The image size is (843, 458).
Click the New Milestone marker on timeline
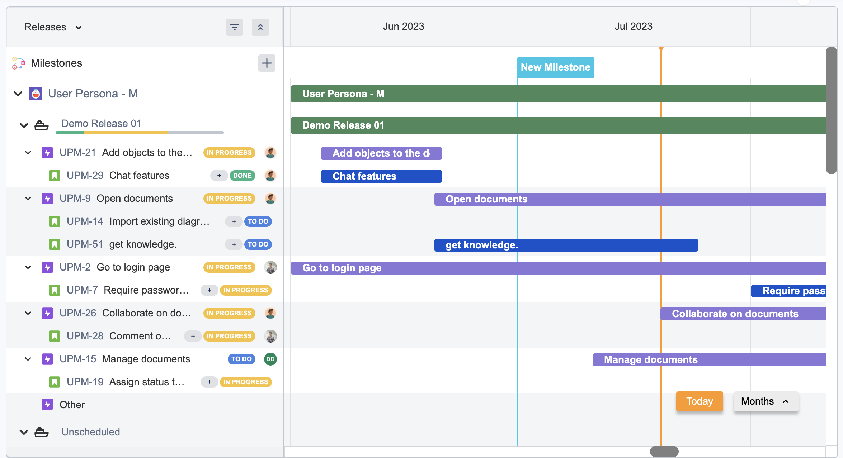[555, 67]
